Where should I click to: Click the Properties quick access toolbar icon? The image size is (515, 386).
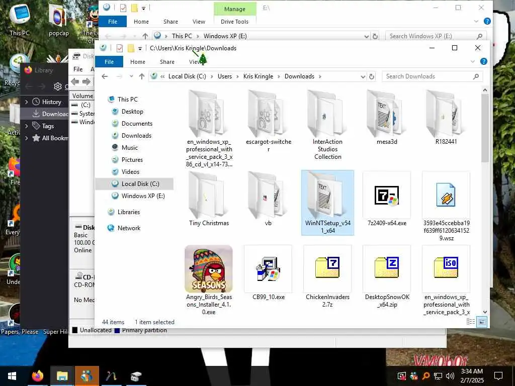click(x=120, y=48)
